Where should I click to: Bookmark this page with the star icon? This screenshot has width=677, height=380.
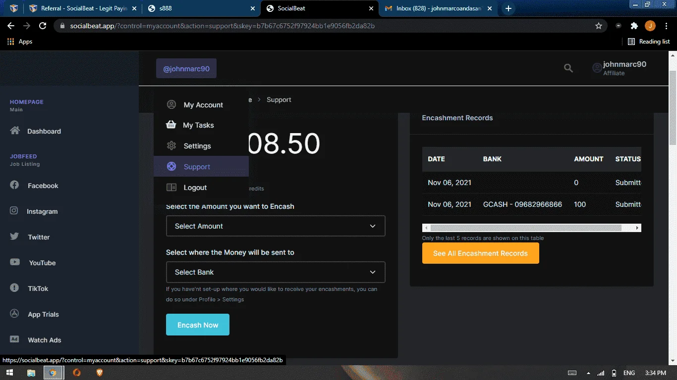pyautogui.click(x=599, y=26)
